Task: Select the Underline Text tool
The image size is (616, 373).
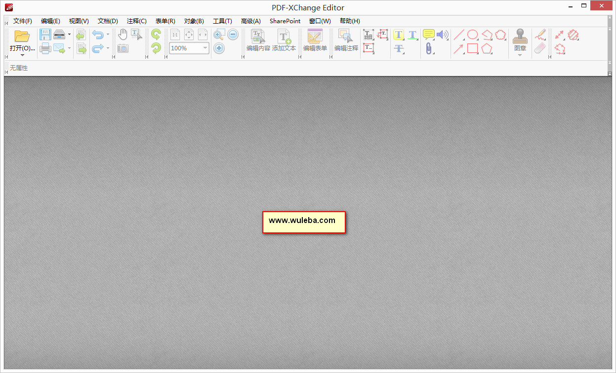Action: pyautogui.click(x=412, y=35)
